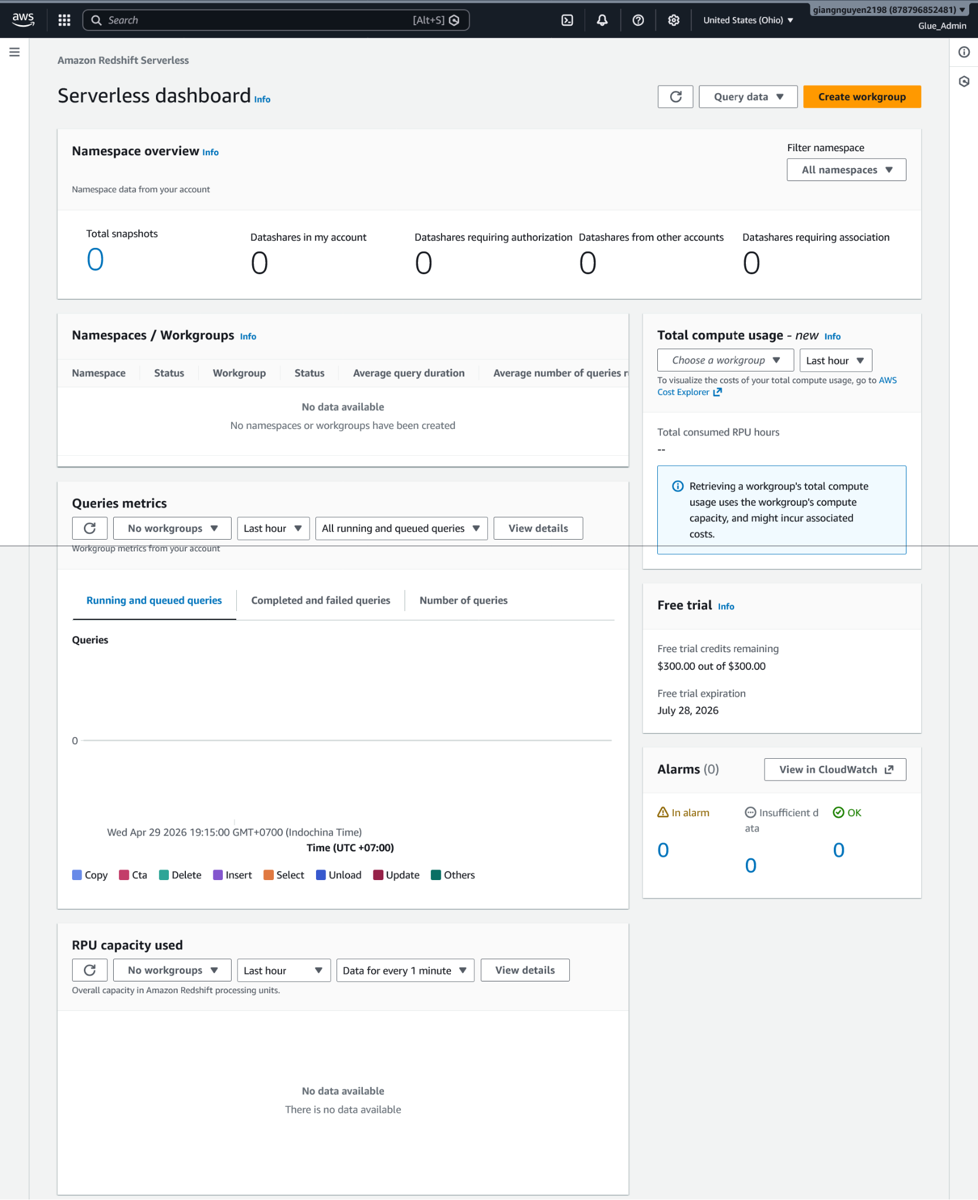Open the No workgroups dropdown in RPU capacity used

point(172,970)
